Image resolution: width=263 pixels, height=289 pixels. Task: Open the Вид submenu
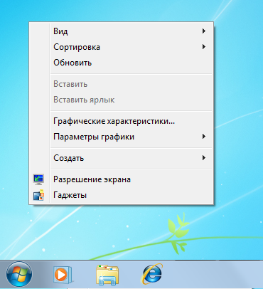pos(121,31)
